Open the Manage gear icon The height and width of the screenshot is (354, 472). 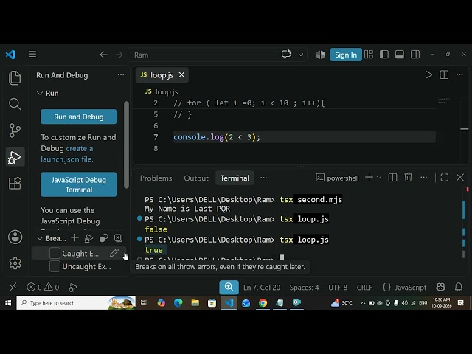point(15,263)
